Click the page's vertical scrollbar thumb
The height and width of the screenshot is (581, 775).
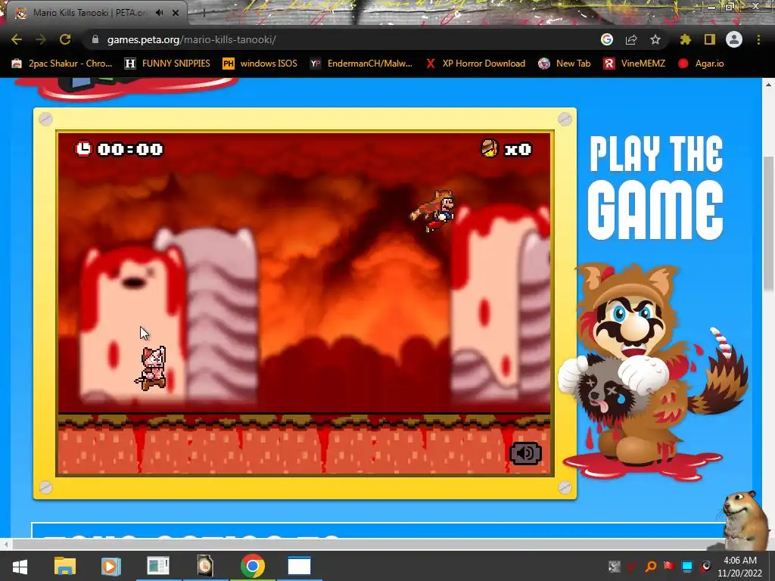[x=768, y=223]
